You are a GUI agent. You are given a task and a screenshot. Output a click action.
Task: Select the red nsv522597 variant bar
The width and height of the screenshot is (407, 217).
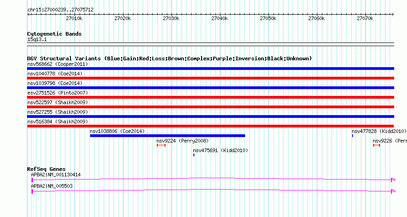point(210,107)
